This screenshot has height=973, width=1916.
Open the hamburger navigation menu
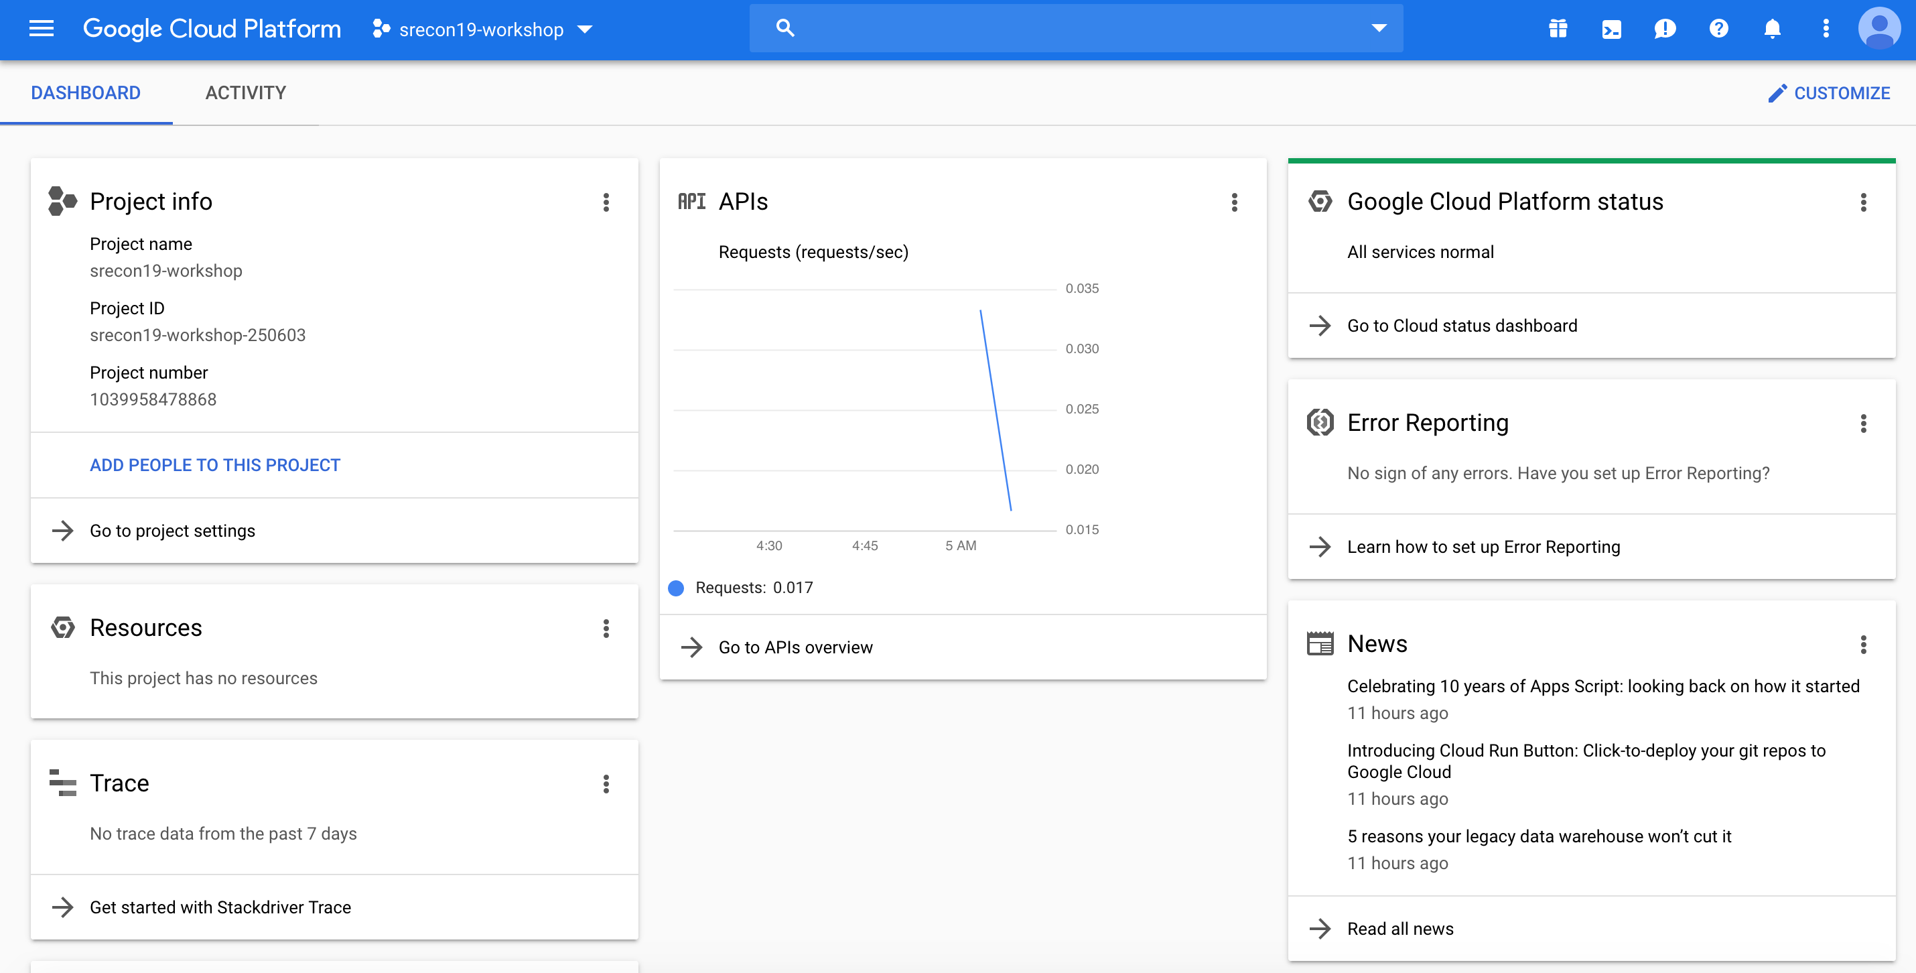click(x=41, y=29)
